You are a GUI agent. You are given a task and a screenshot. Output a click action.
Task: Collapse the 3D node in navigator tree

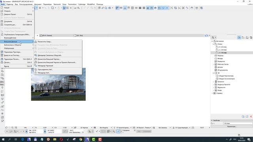click(x=213, y=73)
